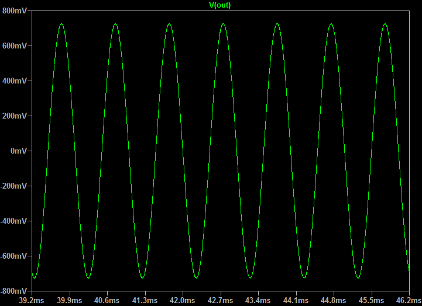Click the 41.3ms time axis label
422x306 pixels.
click(x=145, y=300)
